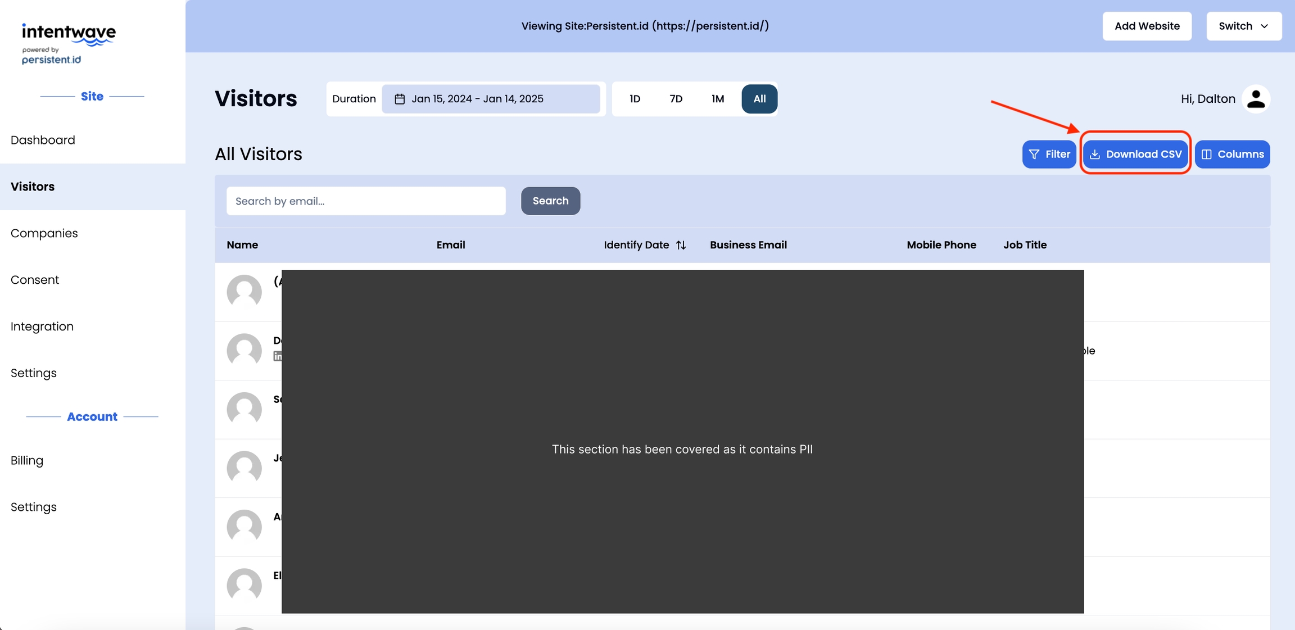Click the calendar icon in Duration field
The height and width of the screenshot is (630, 1295).
pyautogui.click(x=399, y=99)
